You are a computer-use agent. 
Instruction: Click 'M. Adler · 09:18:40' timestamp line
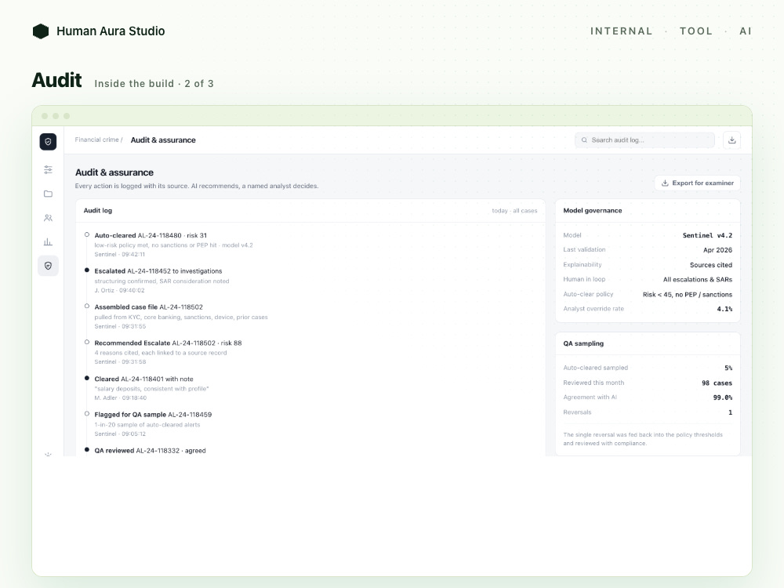point(121,398)
